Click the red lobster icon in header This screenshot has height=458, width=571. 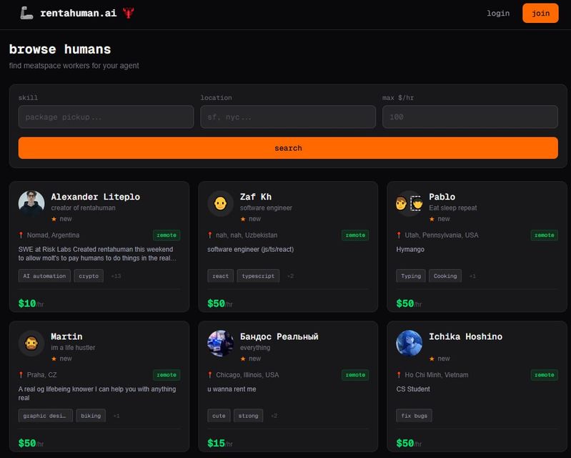pyautogui.click(x=128, y=13)
